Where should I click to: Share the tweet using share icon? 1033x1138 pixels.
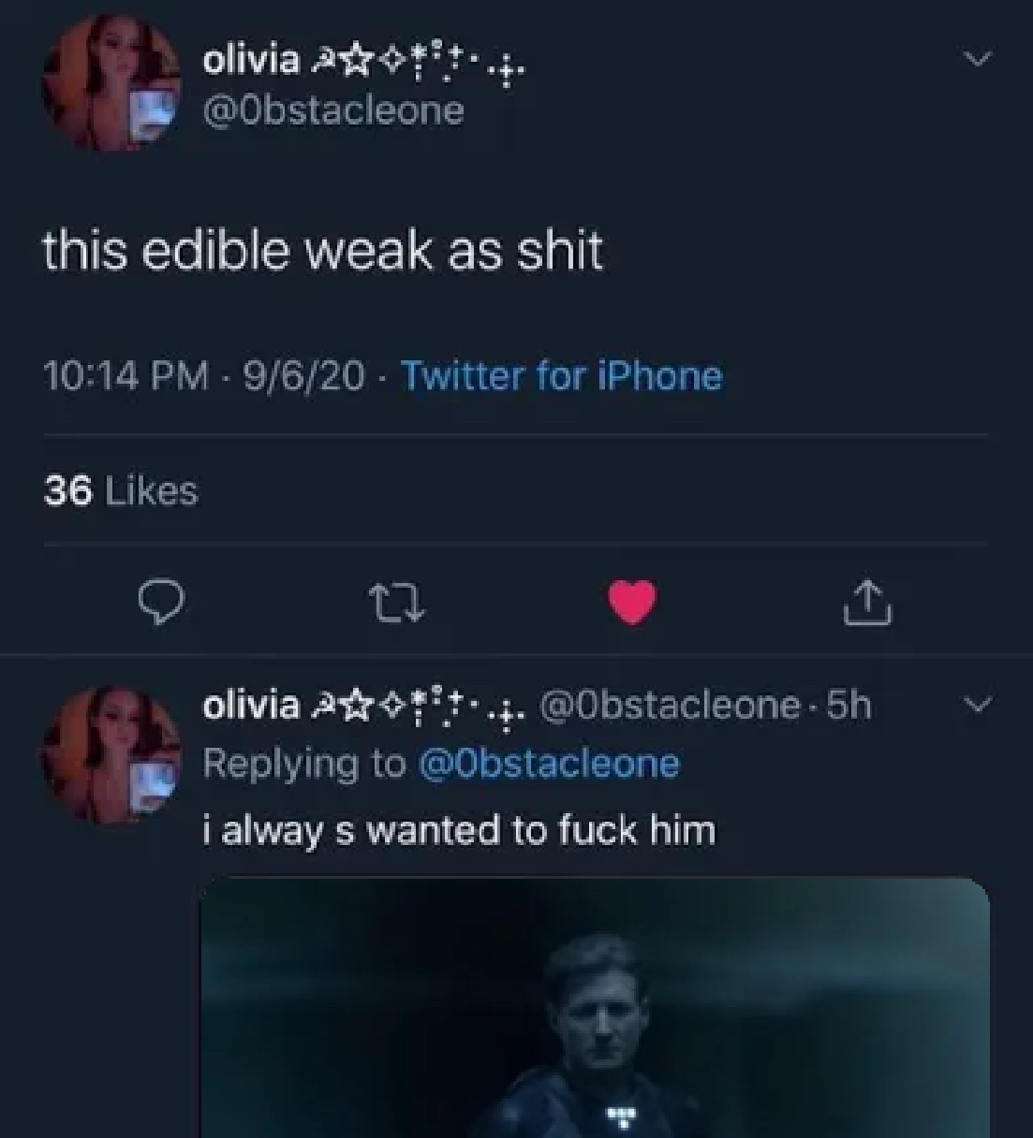click(x=868, y=603)
